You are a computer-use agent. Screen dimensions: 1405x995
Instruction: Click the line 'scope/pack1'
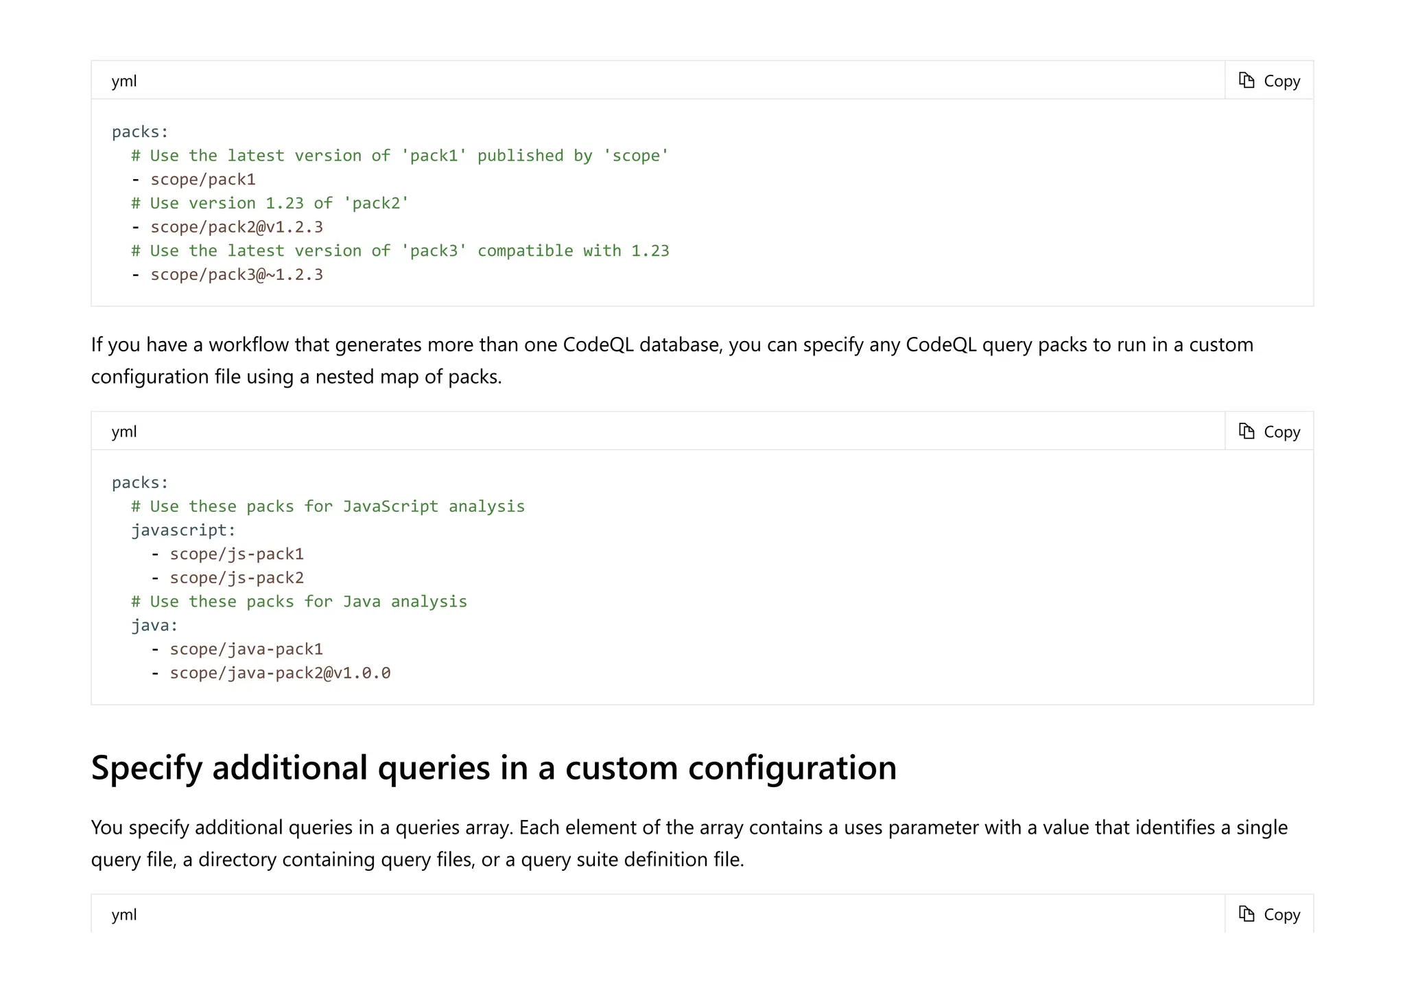pos(203,180)
